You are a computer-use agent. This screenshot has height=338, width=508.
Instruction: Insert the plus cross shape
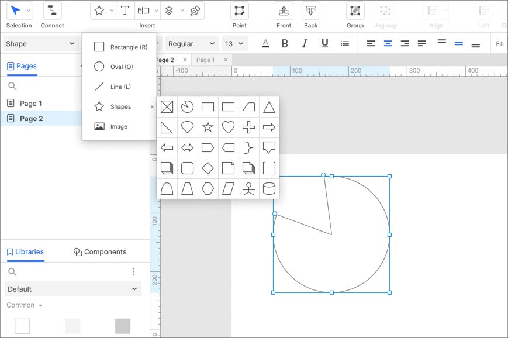[x=248, y=127]
